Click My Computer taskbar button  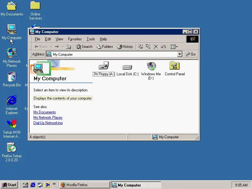136,185
